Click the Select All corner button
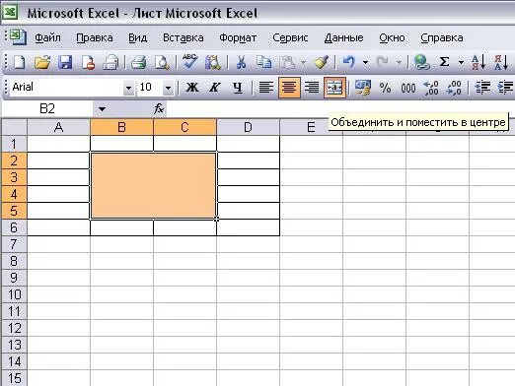This screenshot has width=515, height=386. (x=14, y=127)
